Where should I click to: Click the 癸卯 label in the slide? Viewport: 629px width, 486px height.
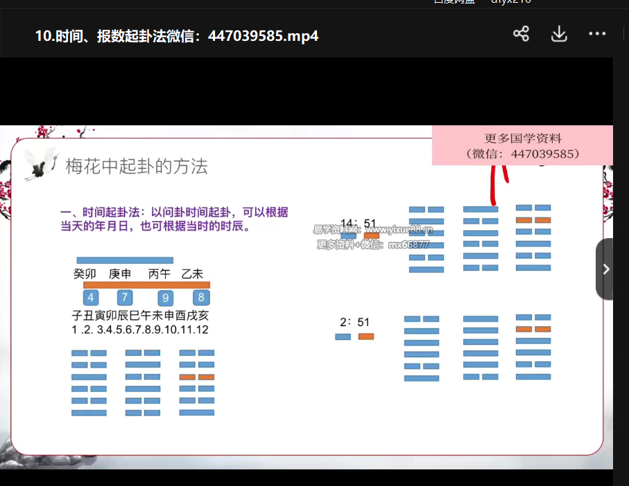pyautogui.click(x=85, y=274)
